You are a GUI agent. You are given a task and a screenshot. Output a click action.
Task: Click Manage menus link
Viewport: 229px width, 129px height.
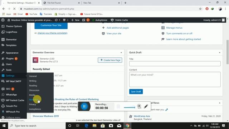coord(174,28)
